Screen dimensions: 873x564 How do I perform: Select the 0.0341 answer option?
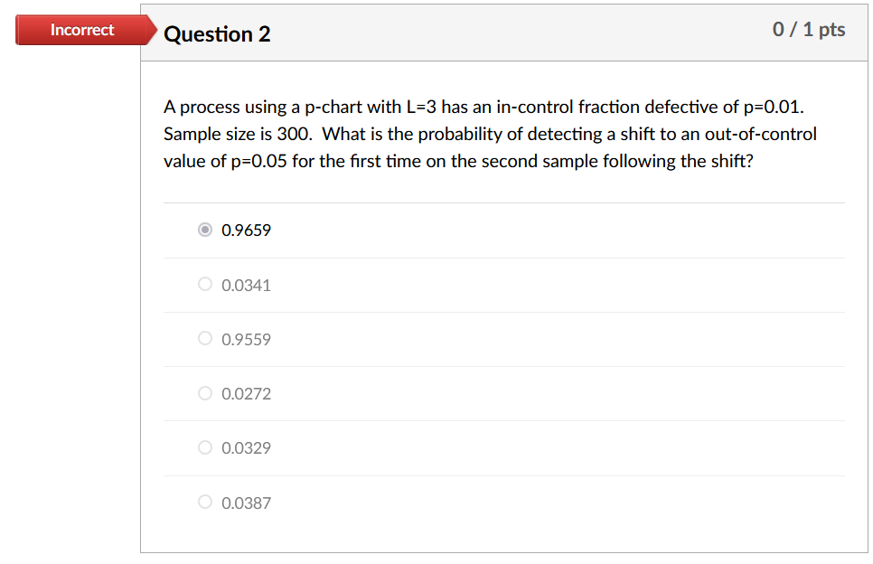pyautogui.click(x=205, y=284)
